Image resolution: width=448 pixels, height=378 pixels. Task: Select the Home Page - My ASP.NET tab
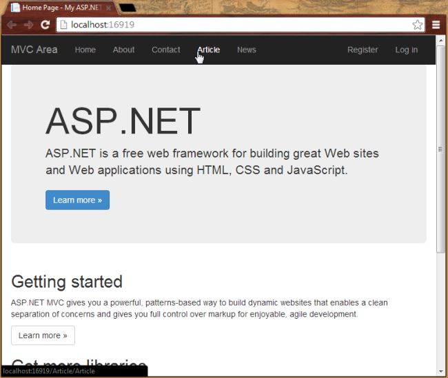(61, 8)
